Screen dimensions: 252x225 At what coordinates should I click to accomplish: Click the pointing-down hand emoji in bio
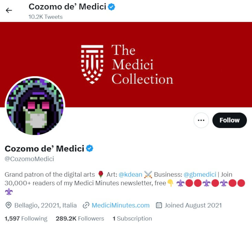(171, 183)
